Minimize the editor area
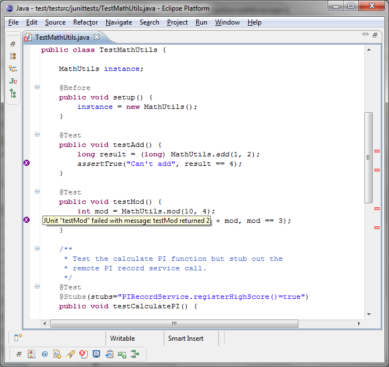 pos(366,35)
